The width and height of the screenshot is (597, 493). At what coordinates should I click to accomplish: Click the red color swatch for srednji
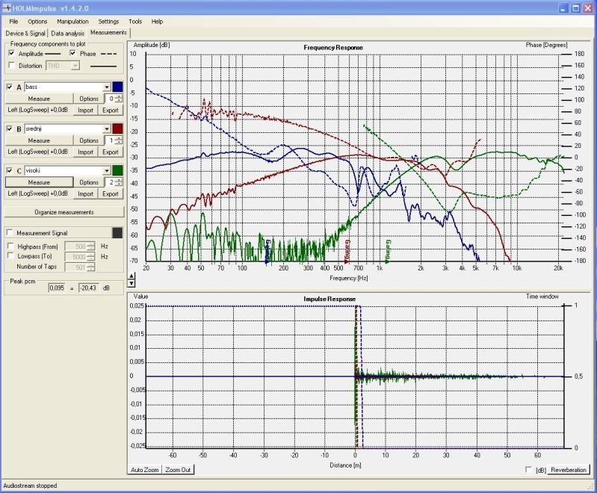click(117, 128)
